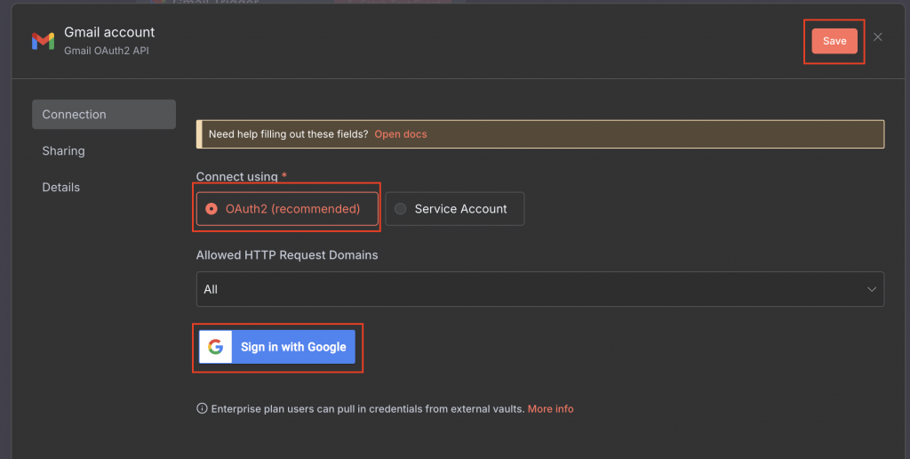Open the Sharing tab
The width and height of the screenshot is (910, 459).
[x=64, y=151]
